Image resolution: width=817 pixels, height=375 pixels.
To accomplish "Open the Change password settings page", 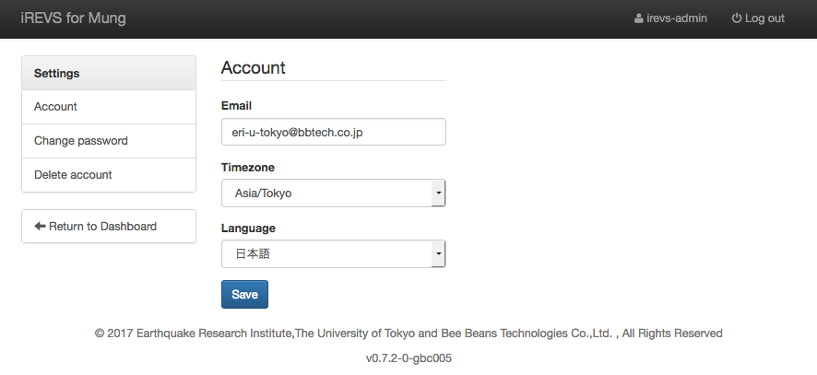I will pyautogui.click(x=81, y=141).
